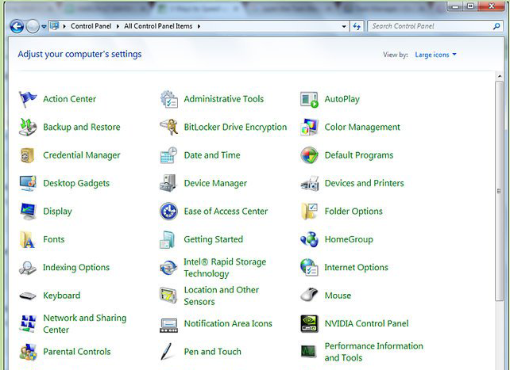Expand the arrow after 'Control Panel' breadcrumb
This screenshot has width=510, height=370.
[118, 26]
